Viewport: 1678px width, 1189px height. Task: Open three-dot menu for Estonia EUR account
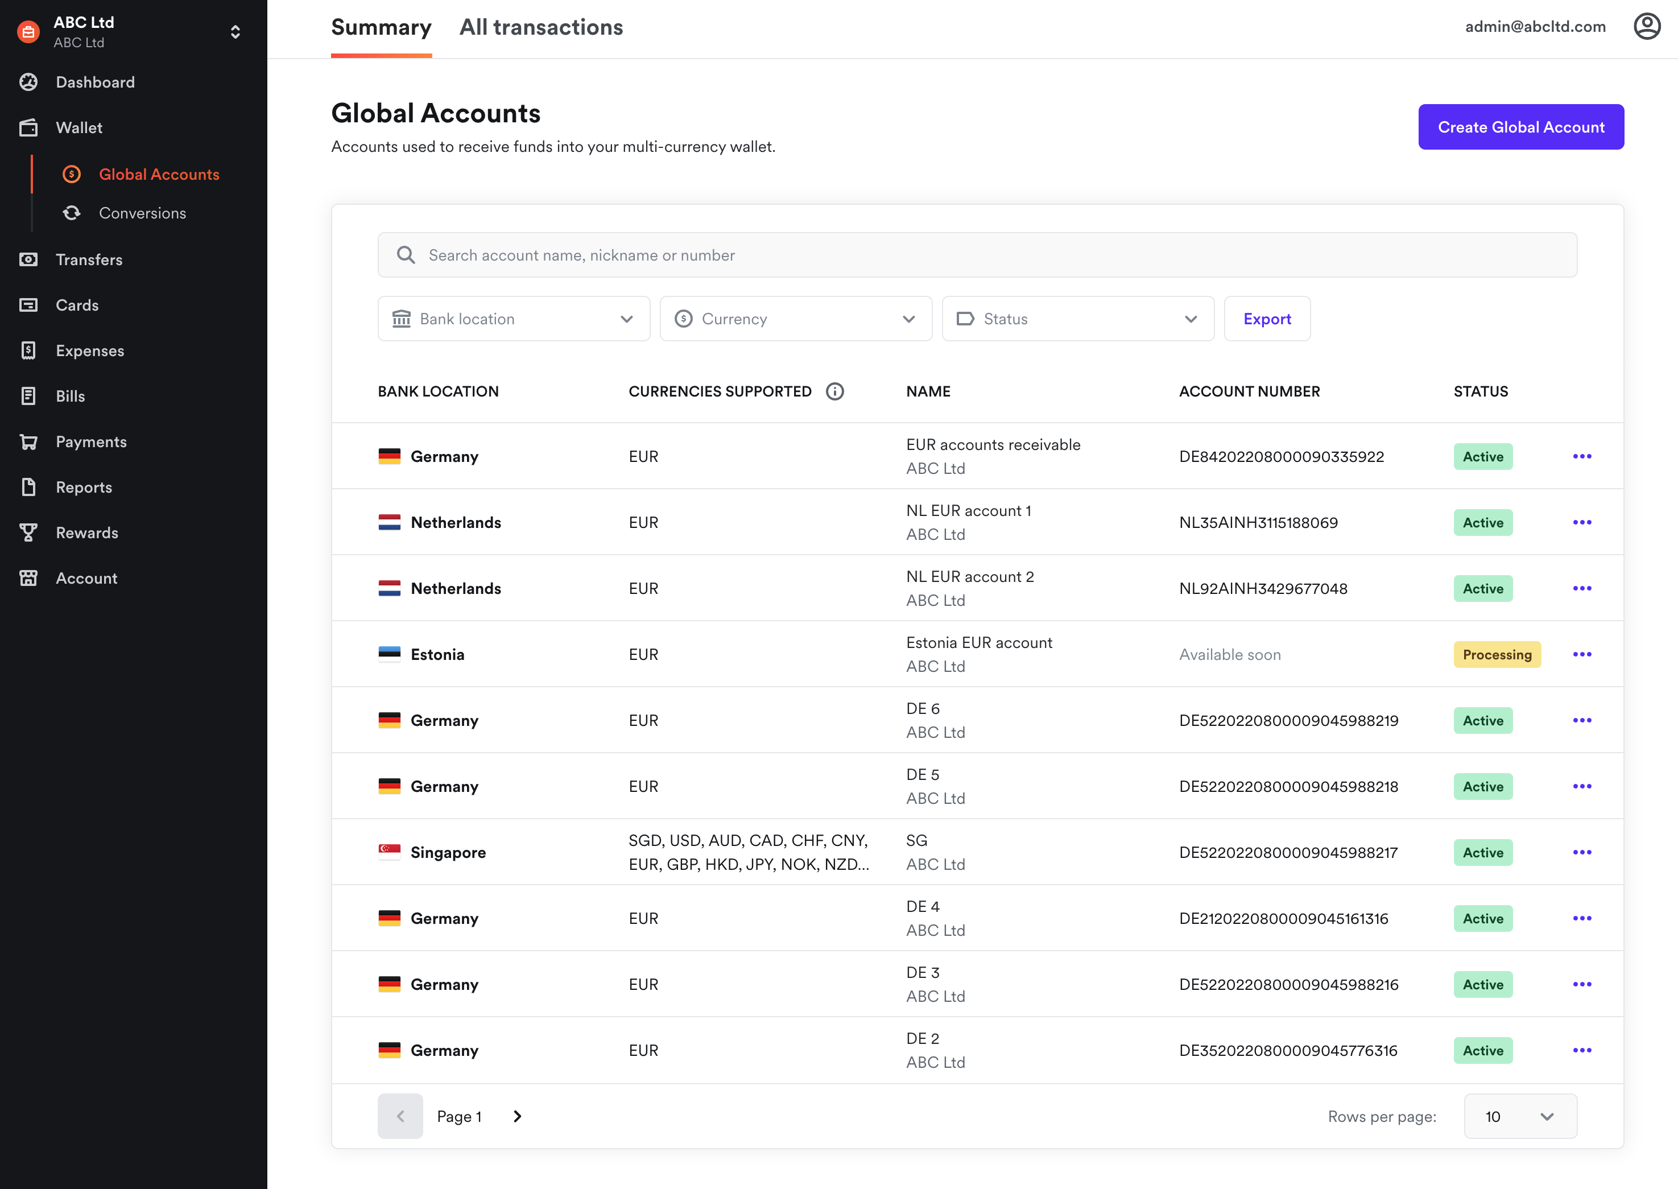point(1581,655)
